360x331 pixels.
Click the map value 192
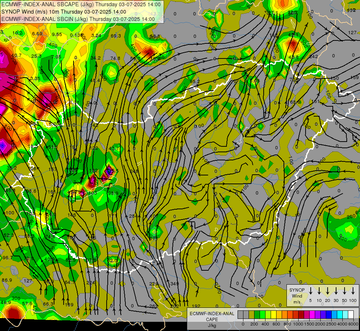[196, 306]
